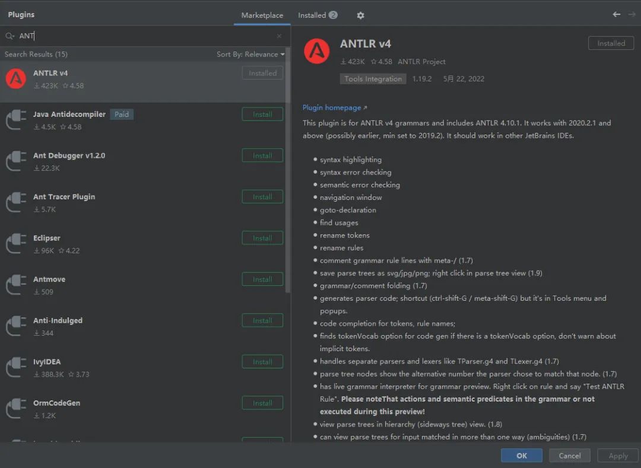The height and width of the screenshot is (468, 641).
Task: Install the Antmove plugin
Action: 262,279
